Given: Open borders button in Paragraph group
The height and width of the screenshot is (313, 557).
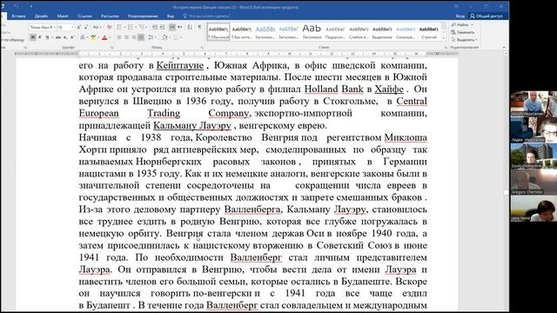Looking at the screenshot, I should coord(176,37).
